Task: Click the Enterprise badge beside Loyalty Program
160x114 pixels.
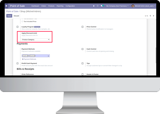Action: (37, 27)
